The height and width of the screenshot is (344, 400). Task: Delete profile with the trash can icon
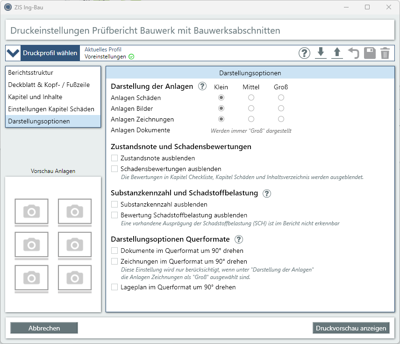385,53
